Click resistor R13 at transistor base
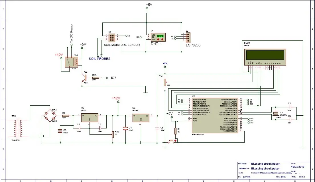This screenshot has width=315, height=182. pos(95,78)
